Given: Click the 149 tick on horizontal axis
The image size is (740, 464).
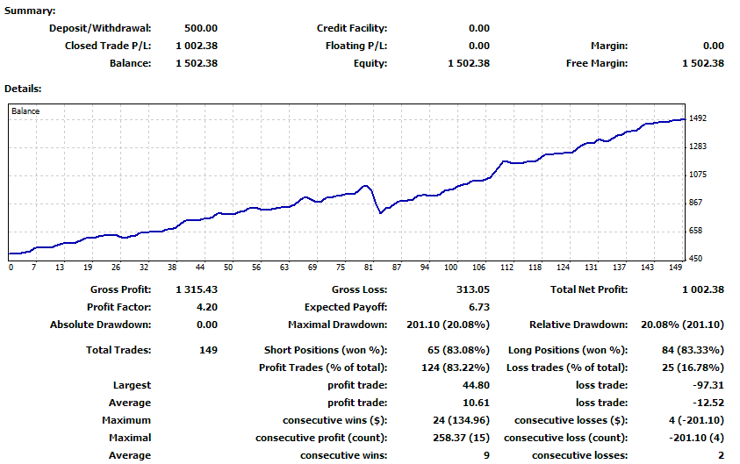Looking at the screenshot, I should coord(674,268).
